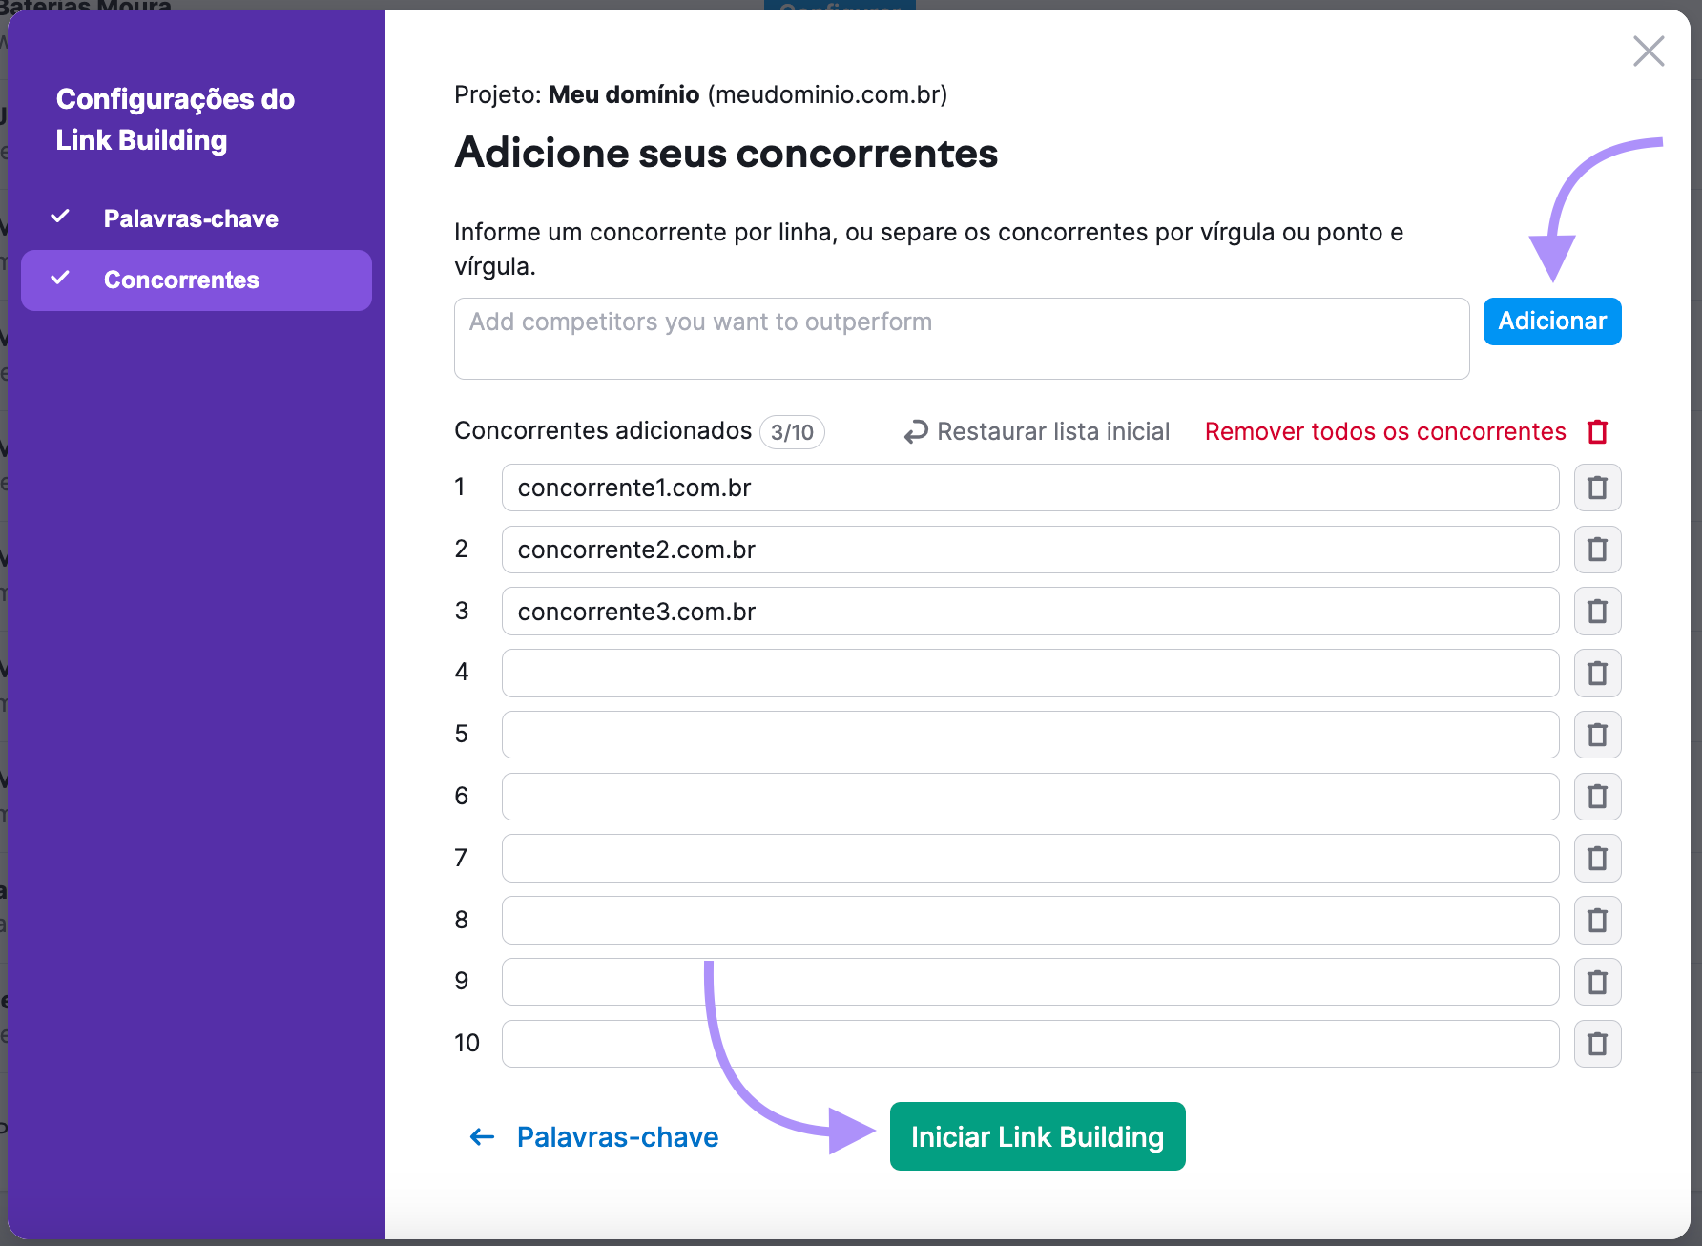Click the concorrente3.com.br field
Screen dimensions: 1702x1246
tap(1030, 612)
